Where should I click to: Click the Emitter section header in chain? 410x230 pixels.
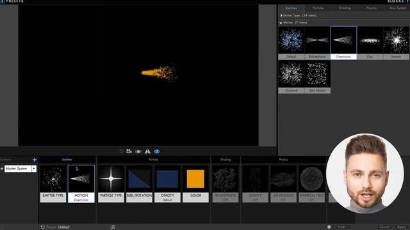pos(67,160)
